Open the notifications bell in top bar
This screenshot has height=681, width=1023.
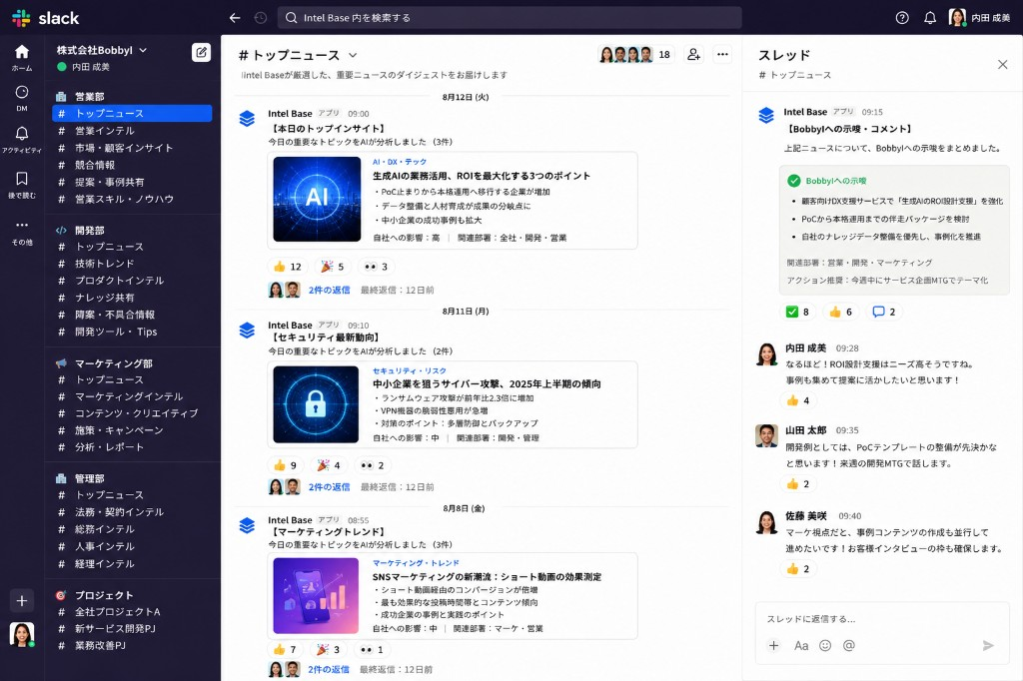pos(930,18)
